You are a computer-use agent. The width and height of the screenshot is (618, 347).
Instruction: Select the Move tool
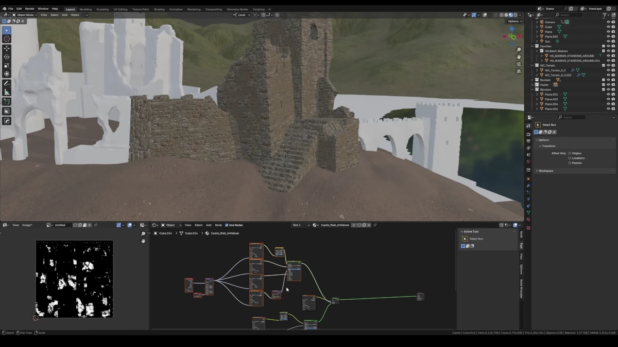pyautogui.click(x=7, y=48)
